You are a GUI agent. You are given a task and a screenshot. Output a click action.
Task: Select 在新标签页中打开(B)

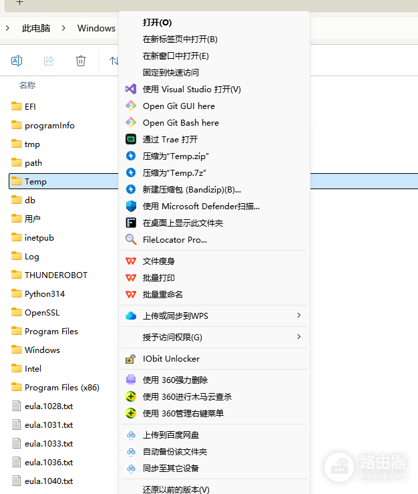point(180,39)
